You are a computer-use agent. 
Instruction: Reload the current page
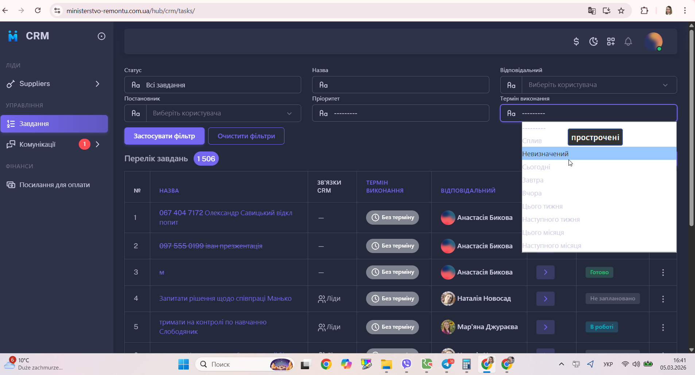[38, 11]
